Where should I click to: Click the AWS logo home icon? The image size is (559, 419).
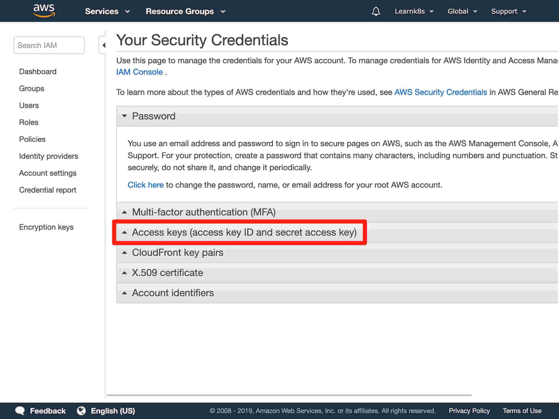(44, 11)
